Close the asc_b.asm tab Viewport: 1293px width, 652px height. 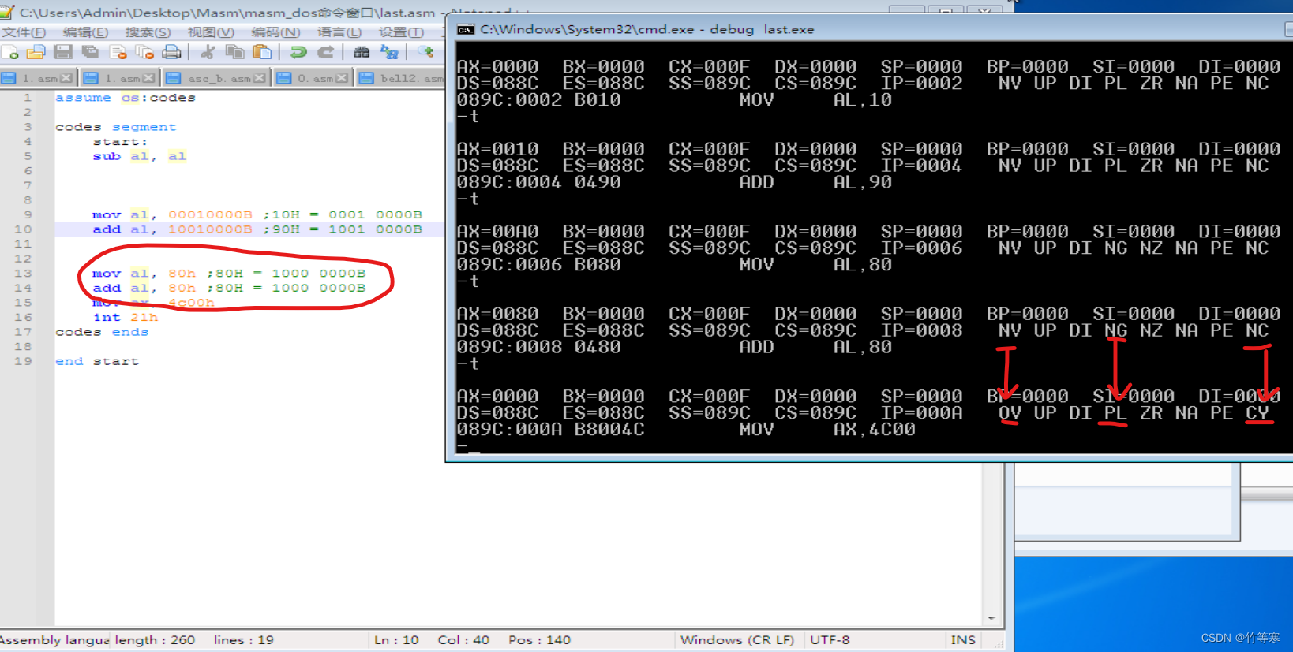[259, 78]
